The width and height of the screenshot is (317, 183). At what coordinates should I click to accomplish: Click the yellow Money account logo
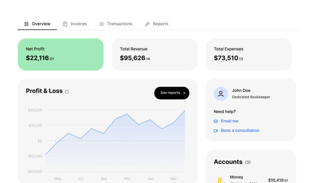[220, 180]
